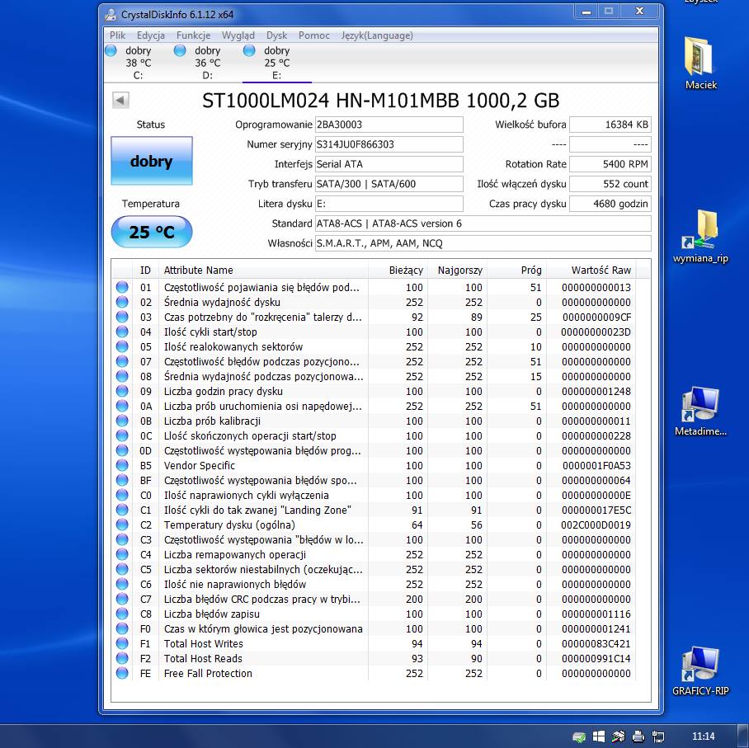Open the Plik menu
This screenshot has height=748, width=749.
tap(117, 35)
